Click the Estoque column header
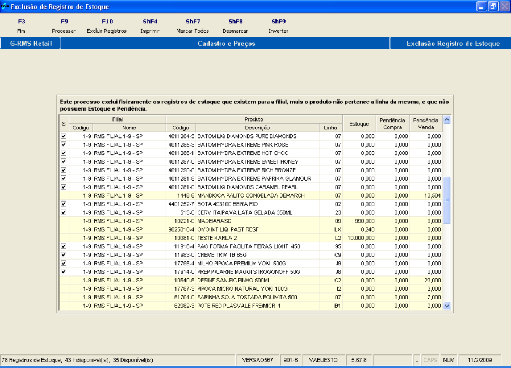 coord(359,124)
